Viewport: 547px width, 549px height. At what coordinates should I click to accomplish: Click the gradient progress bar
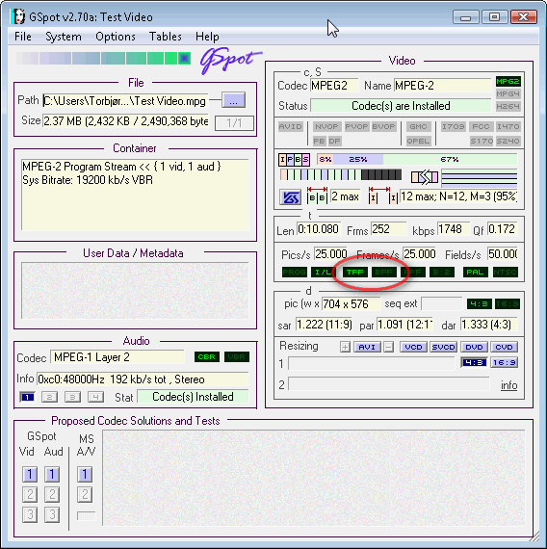[103, 58]
